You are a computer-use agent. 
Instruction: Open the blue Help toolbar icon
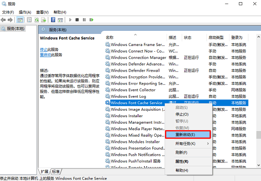click(53, 20)
